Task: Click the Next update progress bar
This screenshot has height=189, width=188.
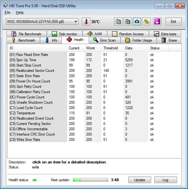Action: point(91,180)
